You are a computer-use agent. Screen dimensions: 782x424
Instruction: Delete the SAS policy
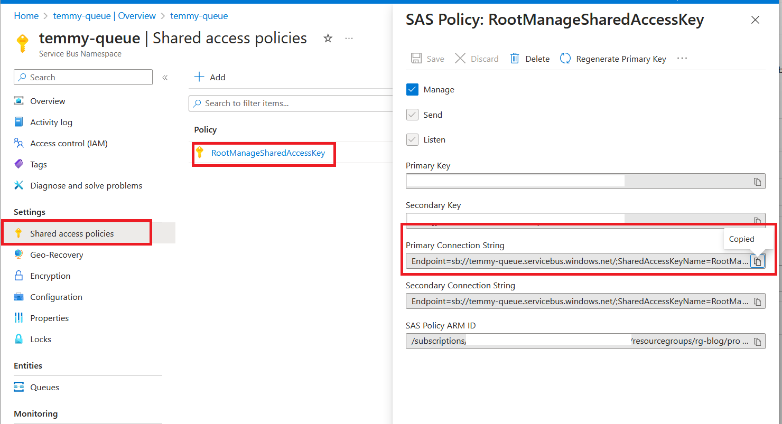[x=529, y=59]
